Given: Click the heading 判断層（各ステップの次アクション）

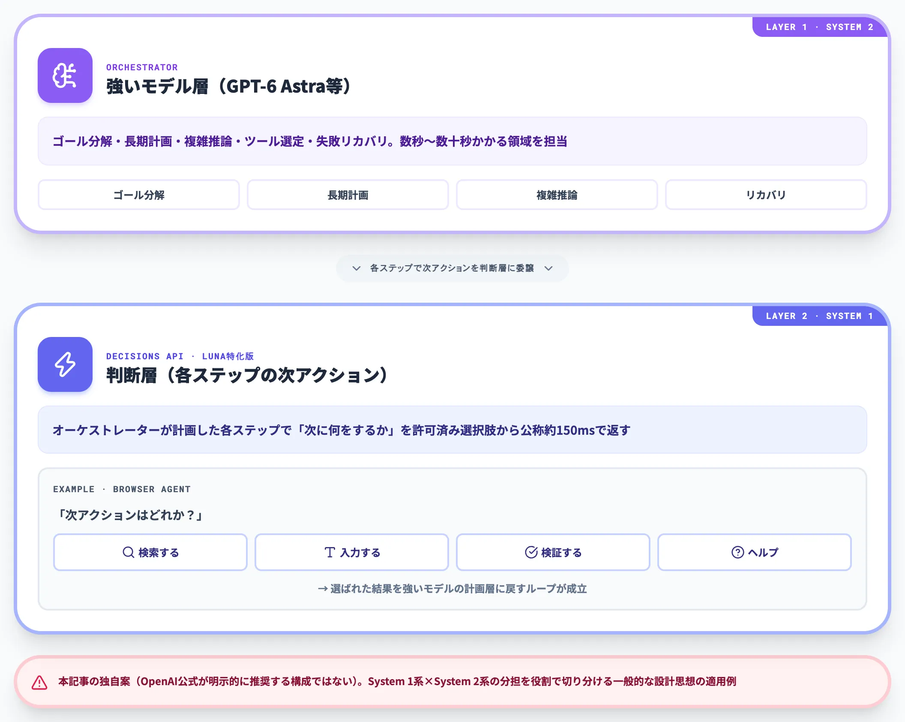Looking at the screenshot, I should pos(247,375).
